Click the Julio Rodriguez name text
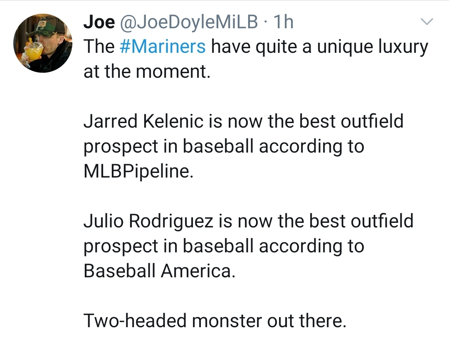 click(148, 221)
